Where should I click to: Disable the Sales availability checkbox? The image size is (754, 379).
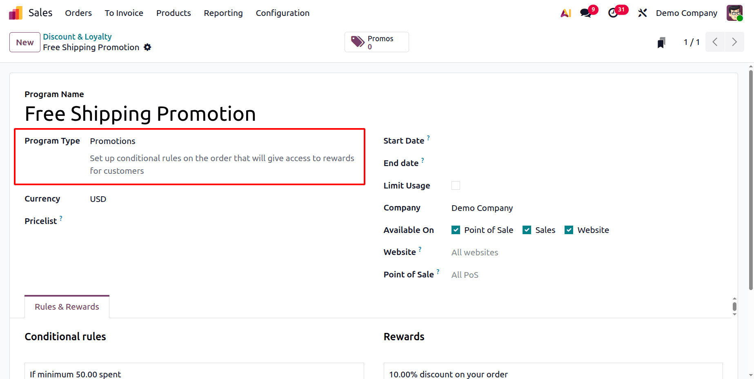[527, 230]
